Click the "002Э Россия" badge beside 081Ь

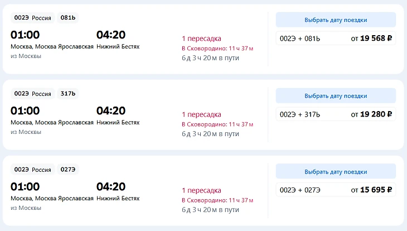[33, 18]
